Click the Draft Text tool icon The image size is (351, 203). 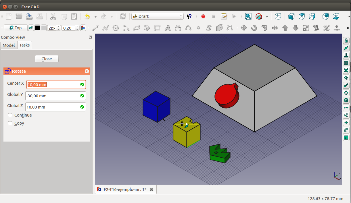168,28
